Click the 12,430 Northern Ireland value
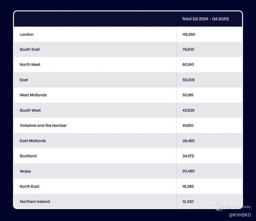The width and height of the screenshot is (256, 221). pyautogui.click(x=188, y=201)
